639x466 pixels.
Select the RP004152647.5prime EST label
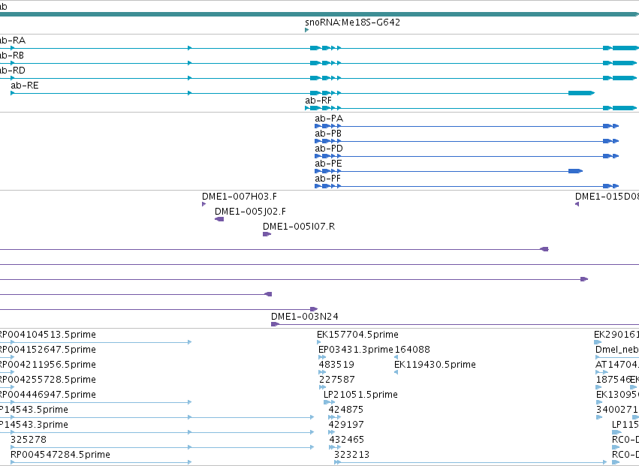pos(47,350)
